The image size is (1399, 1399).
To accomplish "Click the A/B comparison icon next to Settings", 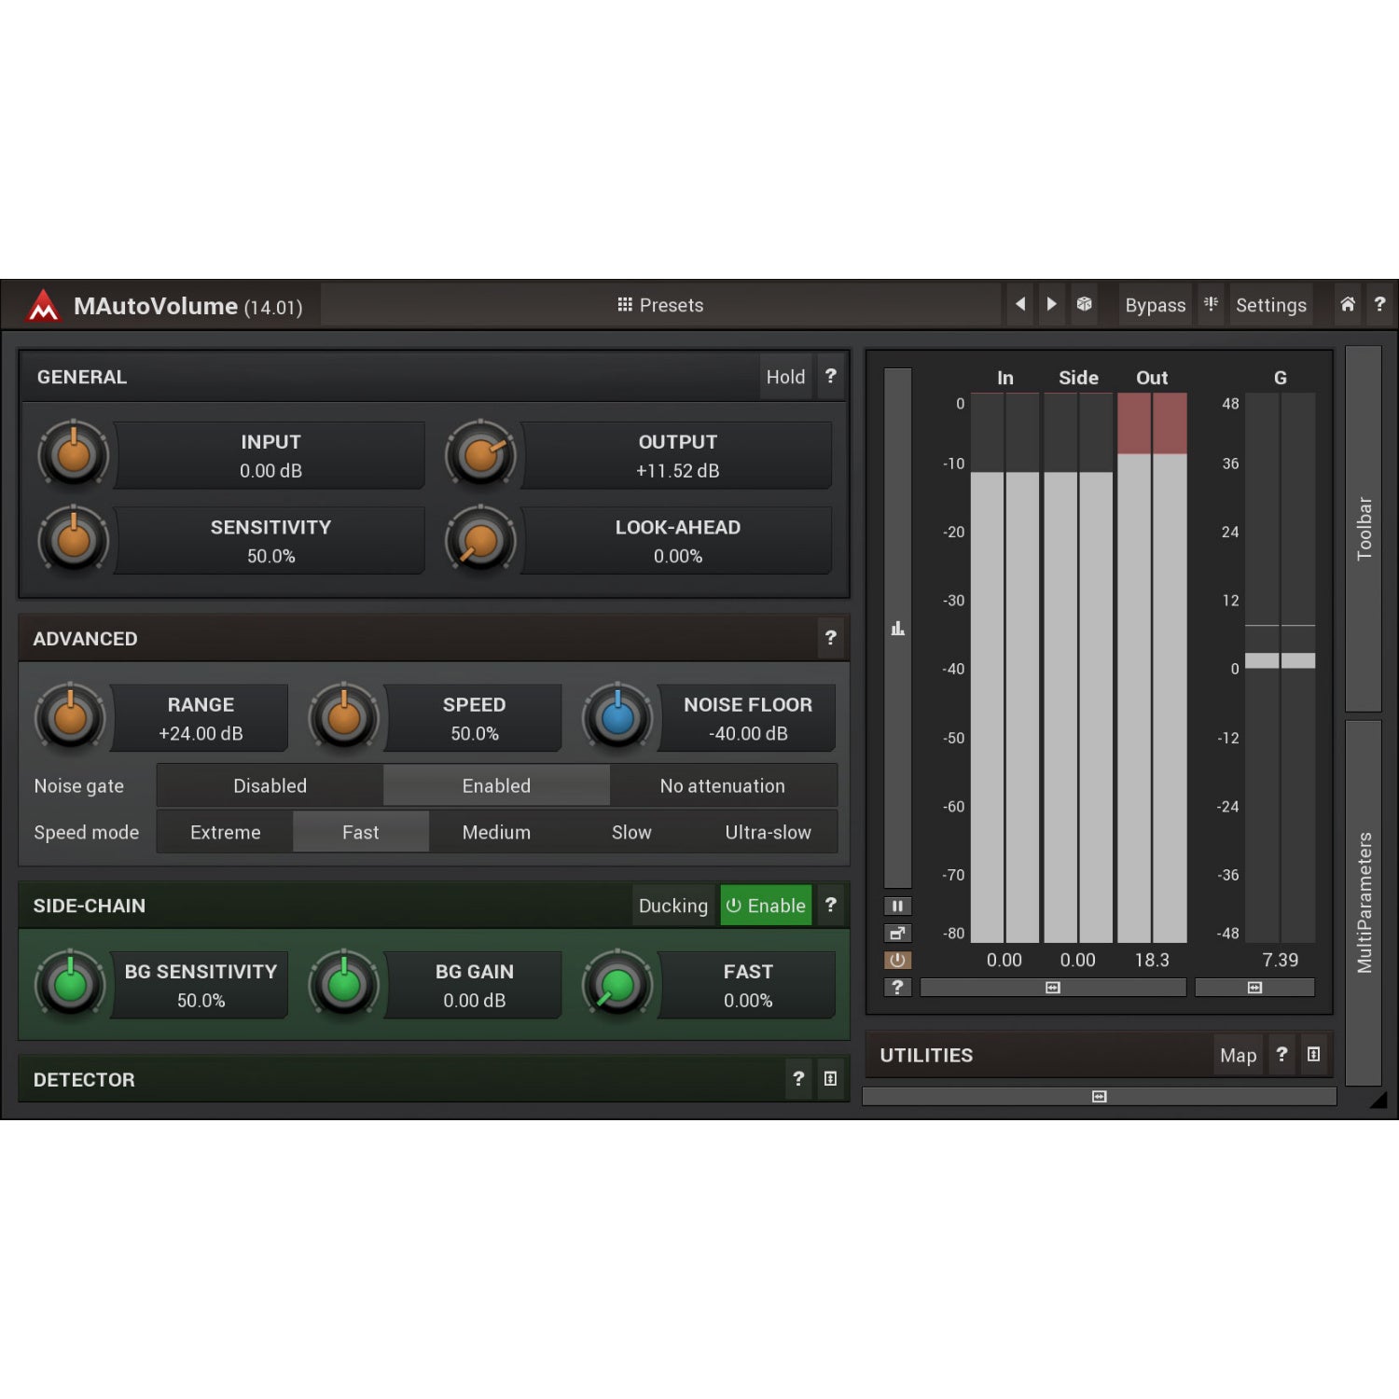I will 1211,304.
